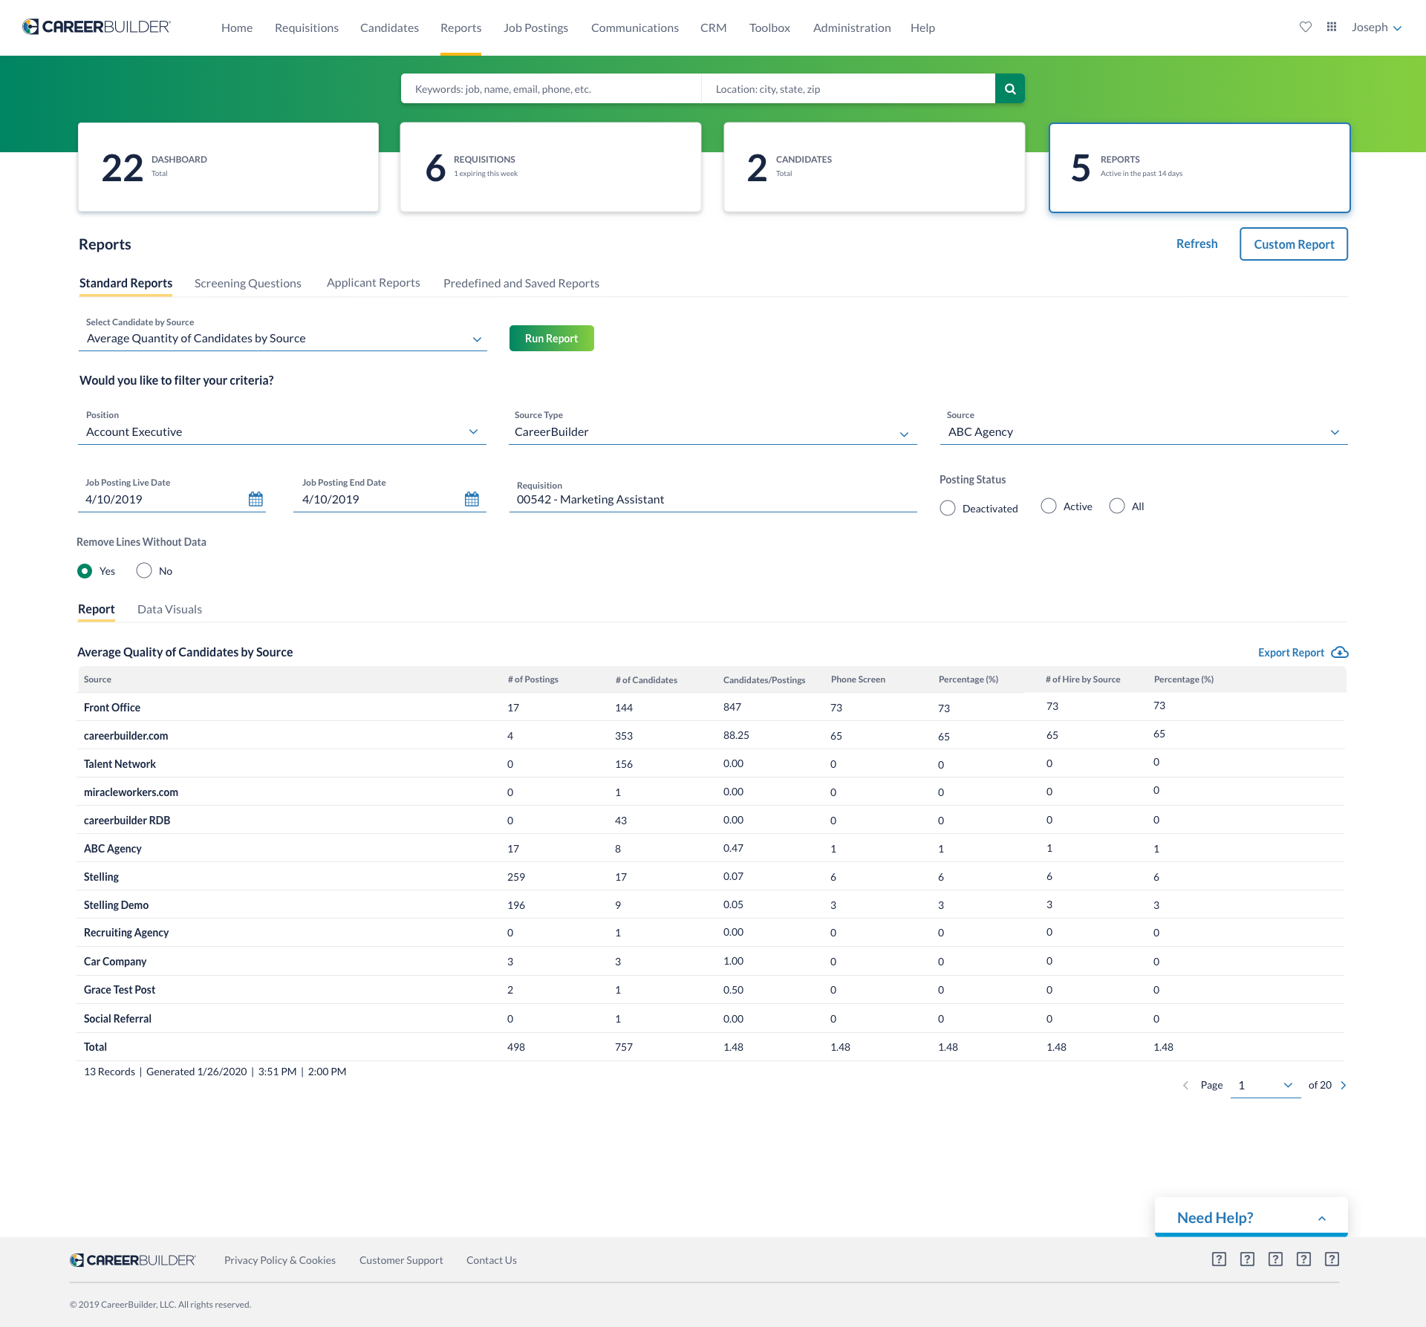Click the Run Report button
The image size is (1426, 1327).
[x=551, y=338]
